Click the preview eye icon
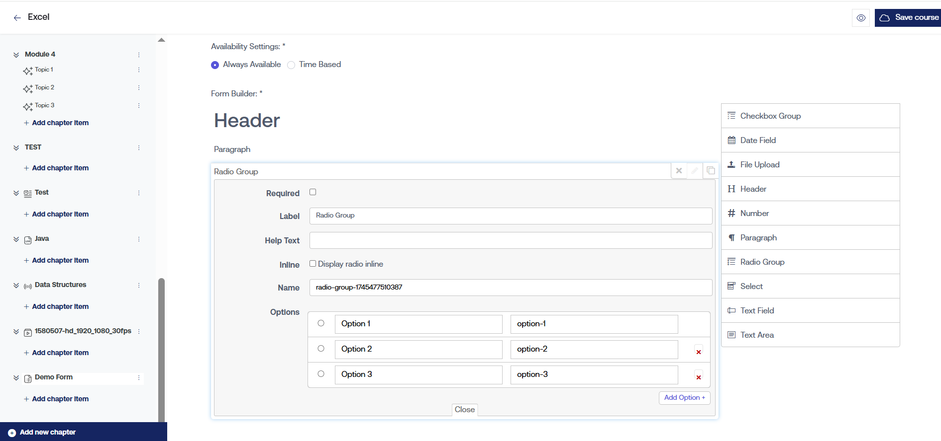 click(861, 18)
